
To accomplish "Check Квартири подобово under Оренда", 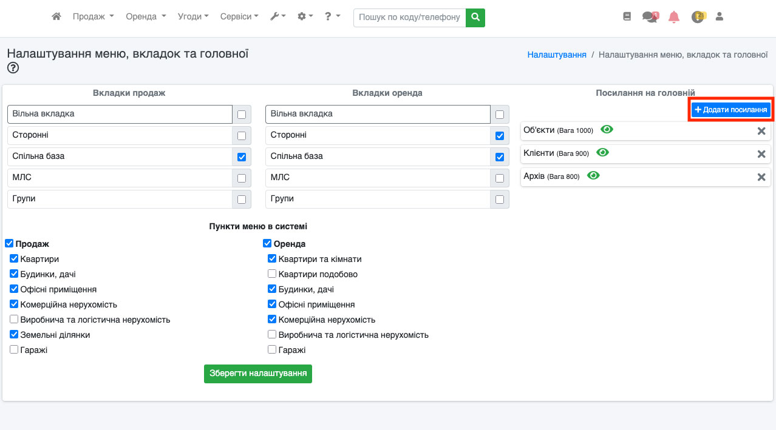I will [x=272, y=274].
